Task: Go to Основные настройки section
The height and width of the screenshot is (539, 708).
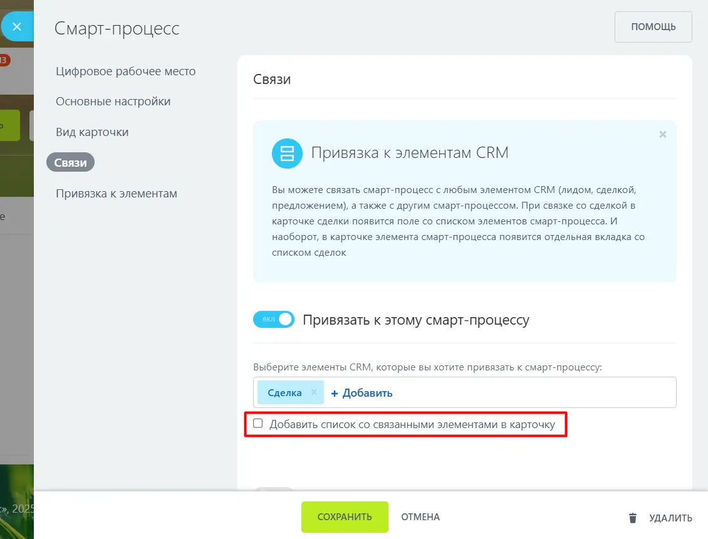Action: point(113,101)
